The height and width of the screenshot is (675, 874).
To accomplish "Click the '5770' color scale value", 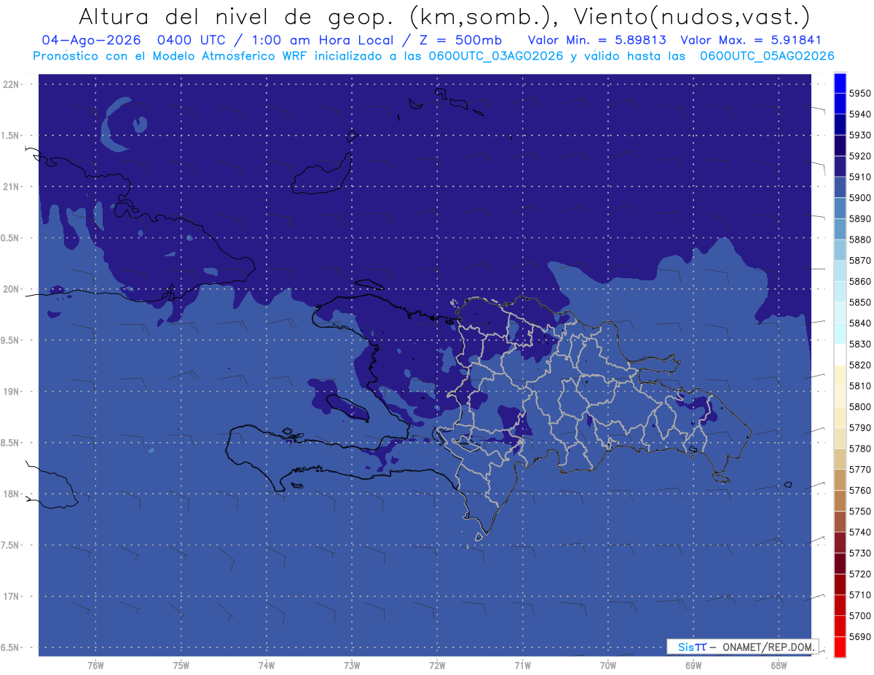I will 859,470.
